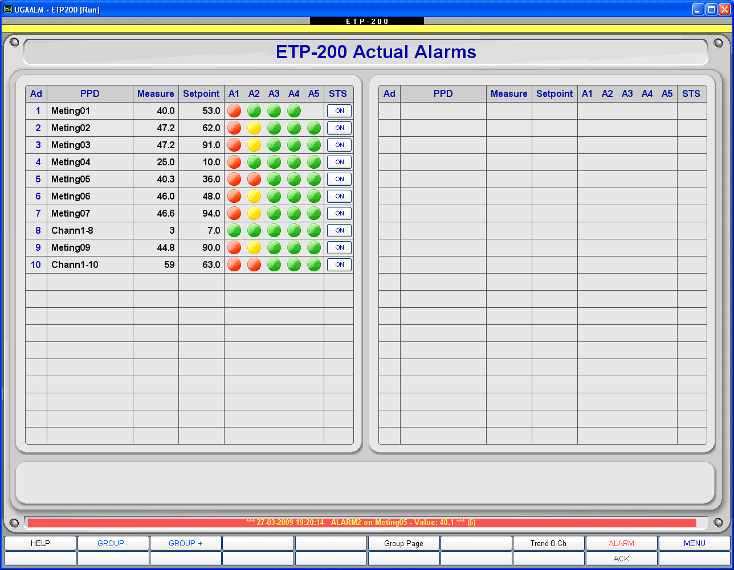Toggle the ON status button for Meting03

pos(339,145)
